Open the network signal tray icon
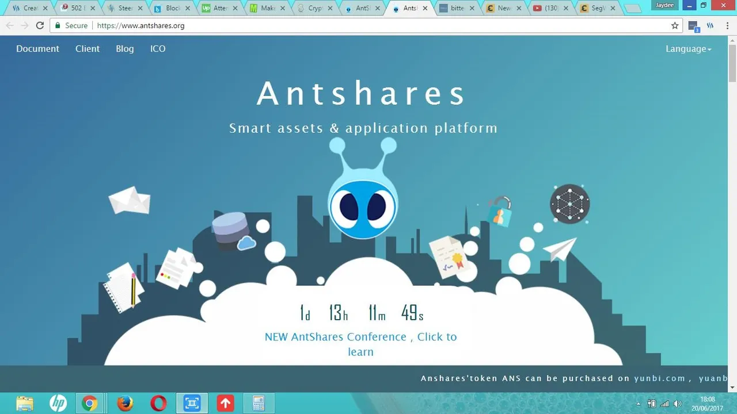 664,404
